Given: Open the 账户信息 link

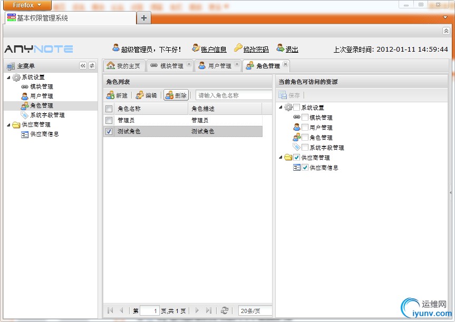Looking at the screenshot, I should pyautogui.click(x=214, y=50).
